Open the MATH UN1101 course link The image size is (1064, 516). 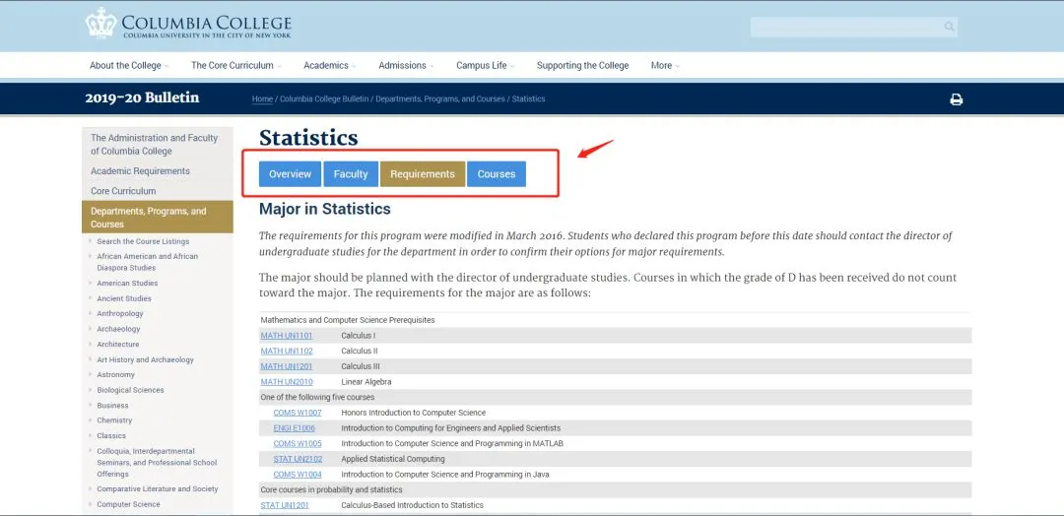(x=286, y=336)
